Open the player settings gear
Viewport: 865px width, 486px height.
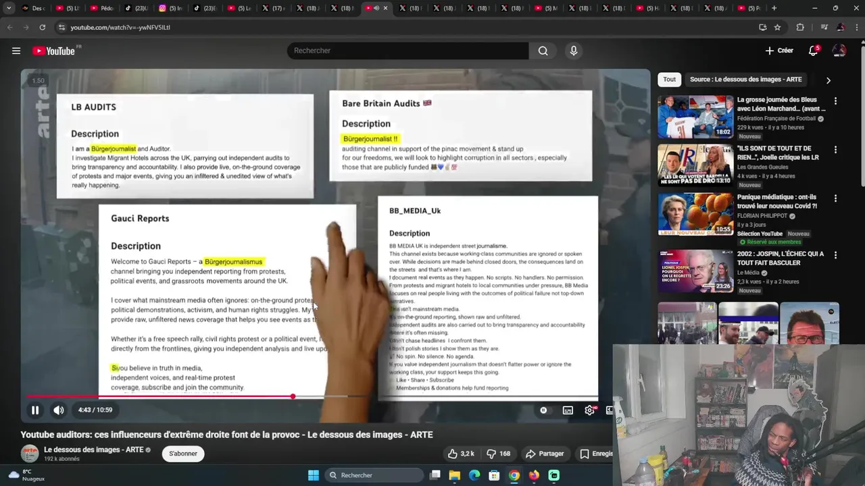(590, 410)
